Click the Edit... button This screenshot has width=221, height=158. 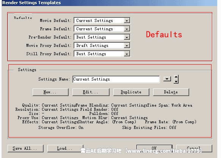(x=91, y=92)
